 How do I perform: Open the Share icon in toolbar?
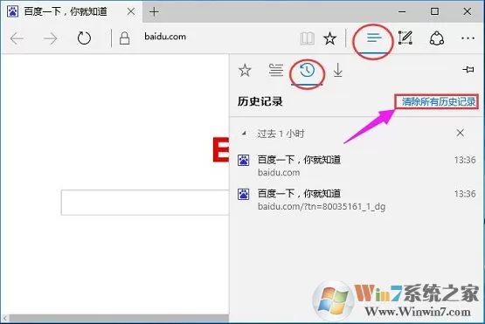pos(437,38)
